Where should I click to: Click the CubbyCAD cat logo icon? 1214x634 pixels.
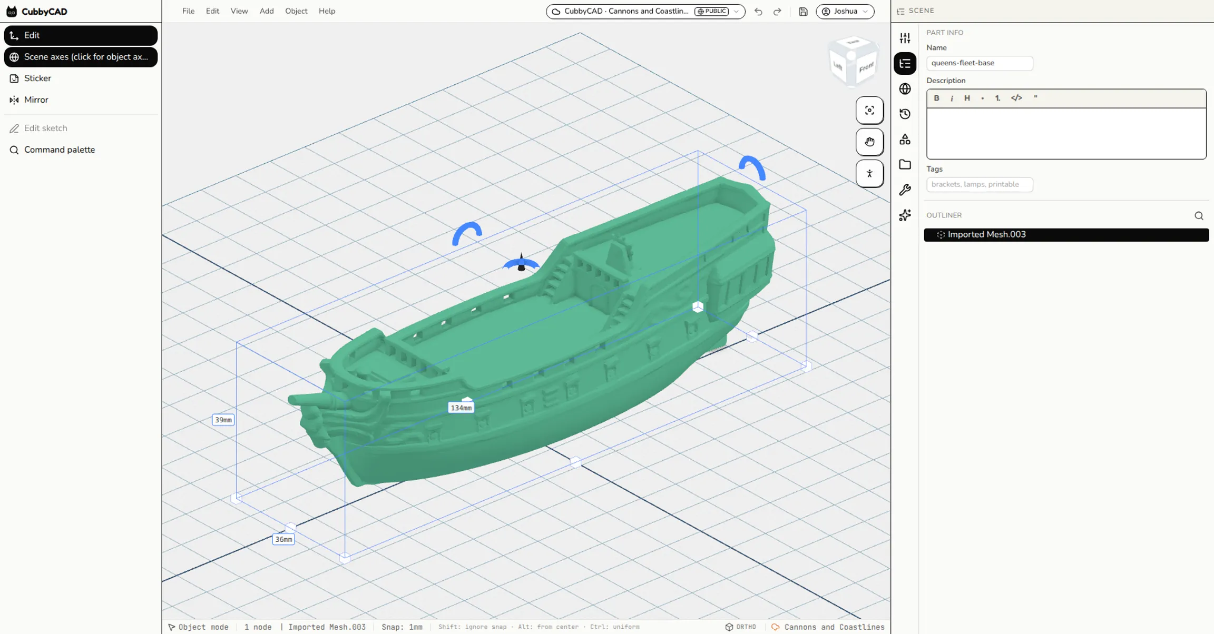point(12,12)
